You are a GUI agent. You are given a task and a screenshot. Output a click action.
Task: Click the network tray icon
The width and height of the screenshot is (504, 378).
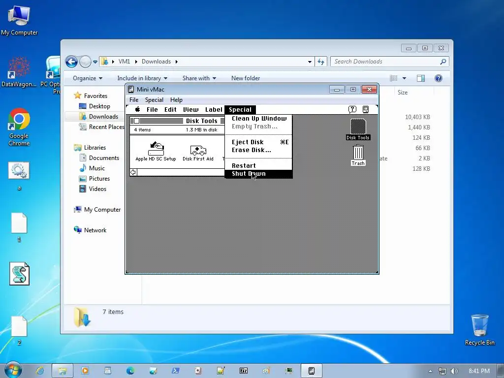click(442, 371)
